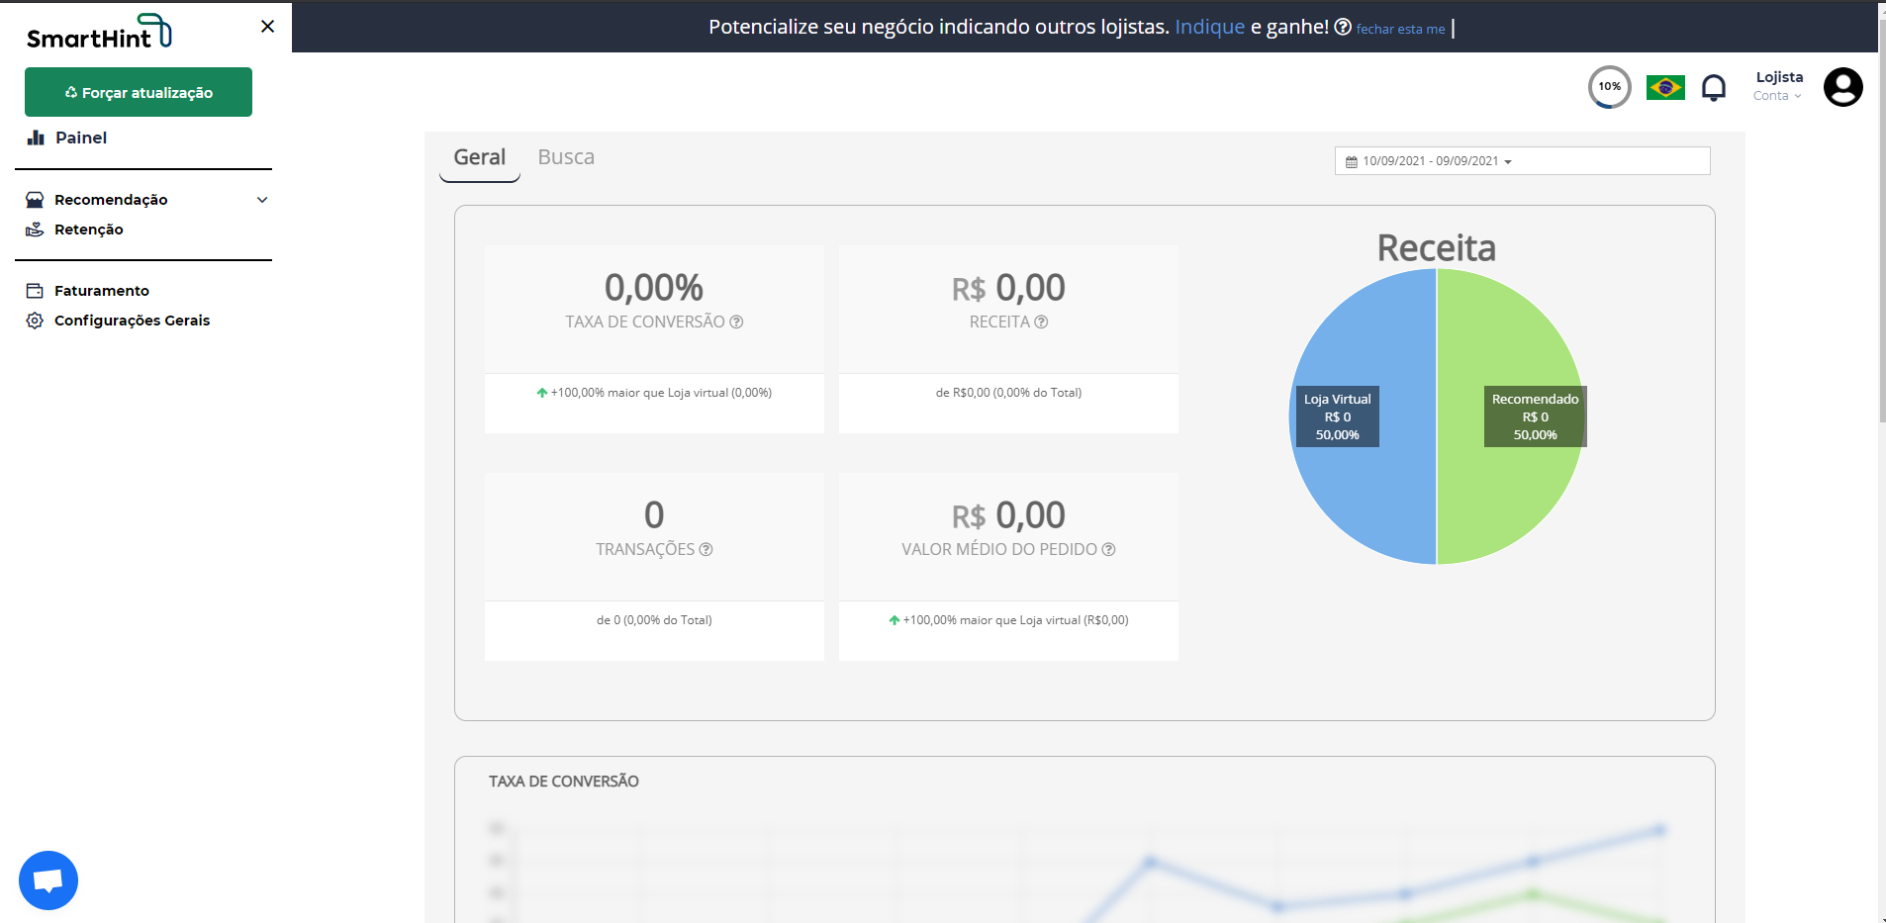This screenshot has height=923, width=1886.
Task: Click the SmartHint logo
Action: coord(99,32)
